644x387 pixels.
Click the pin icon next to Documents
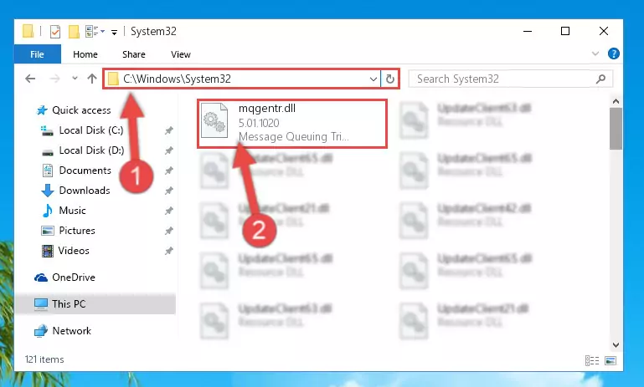click(169, 171)
